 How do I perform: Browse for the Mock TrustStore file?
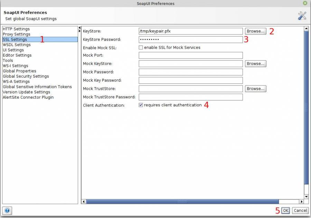point(255,89)
